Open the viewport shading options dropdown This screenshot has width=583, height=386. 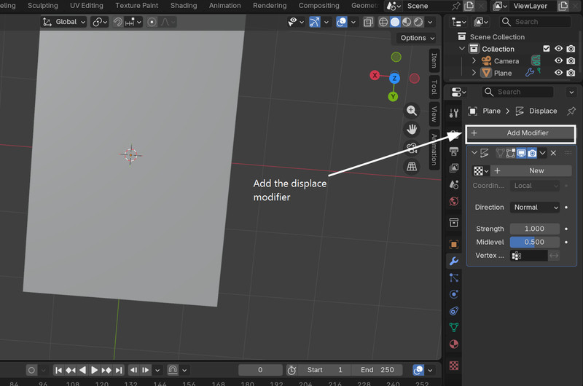(430, 23)
